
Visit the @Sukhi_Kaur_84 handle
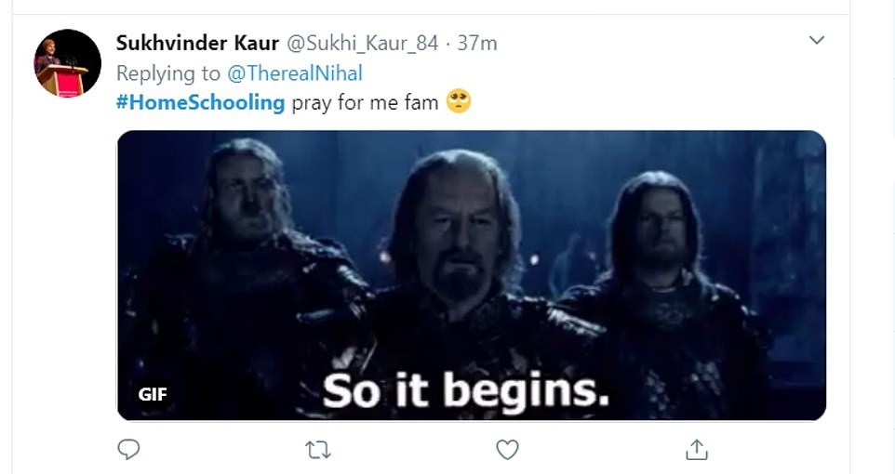click(x=361, y=43)
